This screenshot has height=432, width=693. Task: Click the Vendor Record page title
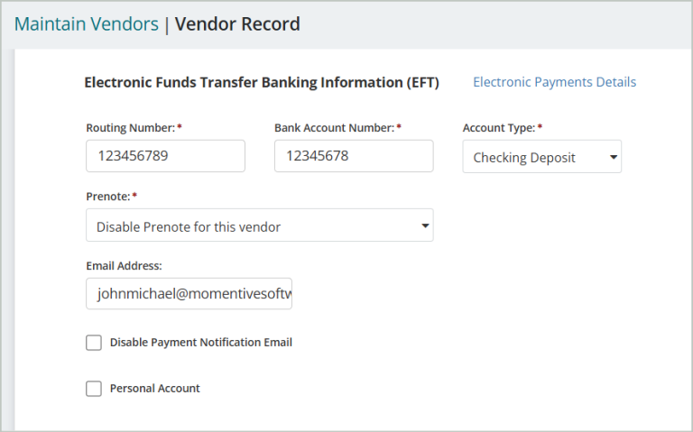pos(238,23)
